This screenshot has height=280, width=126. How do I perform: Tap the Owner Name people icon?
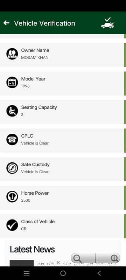(12, 54)
